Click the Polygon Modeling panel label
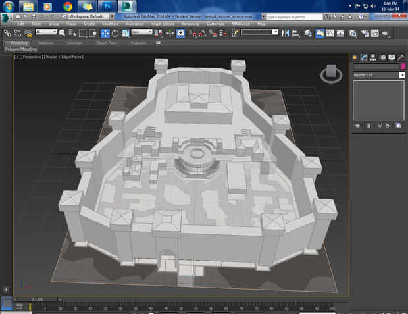The image size is (408, 314). pos(21,49)
